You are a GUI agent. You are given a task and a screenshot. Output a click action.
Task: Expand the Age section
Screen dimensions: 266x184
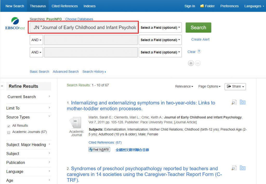point(29,180)
